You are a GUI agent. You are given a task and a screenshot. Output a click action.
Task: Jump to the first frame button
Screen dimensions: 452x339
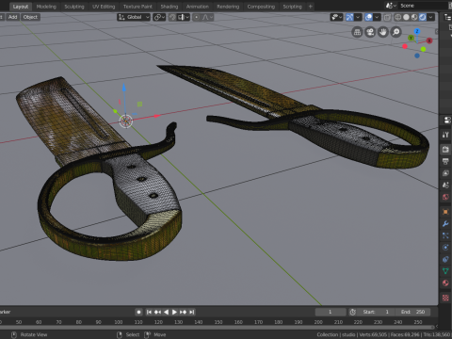coord(149,312)
